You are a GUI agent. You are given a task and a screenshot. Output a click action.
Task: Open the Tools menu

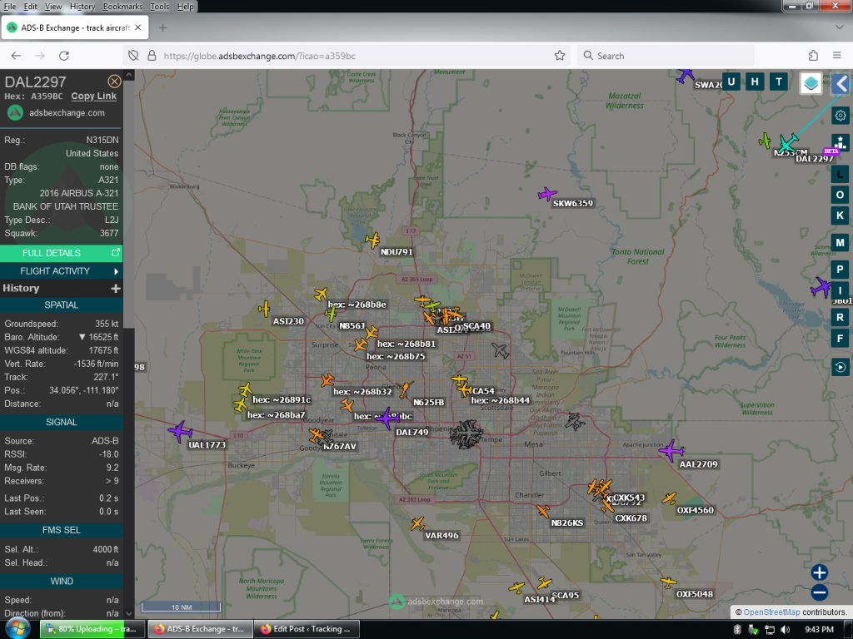click(159, 7)
